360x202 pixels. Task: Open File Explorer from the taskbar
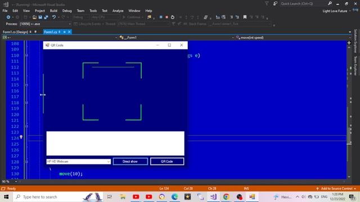pyautogui.click(x=123, y=197)
